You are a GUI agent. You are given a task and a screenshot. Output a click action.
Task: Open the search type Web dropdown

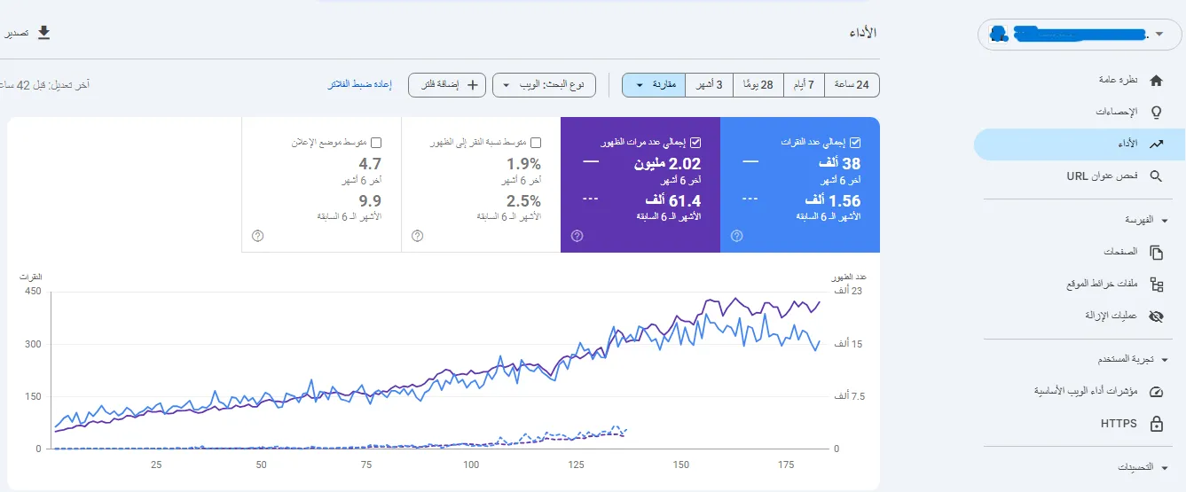coord(544,85)
